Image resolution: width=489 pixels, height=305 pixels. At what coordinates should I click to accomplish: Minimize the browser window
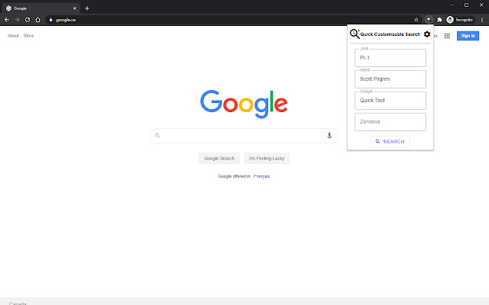point(452,5)
